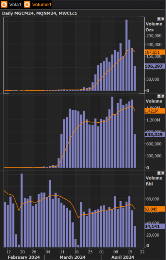
Task: Click the 1.200M axis label
Action: 153,120
